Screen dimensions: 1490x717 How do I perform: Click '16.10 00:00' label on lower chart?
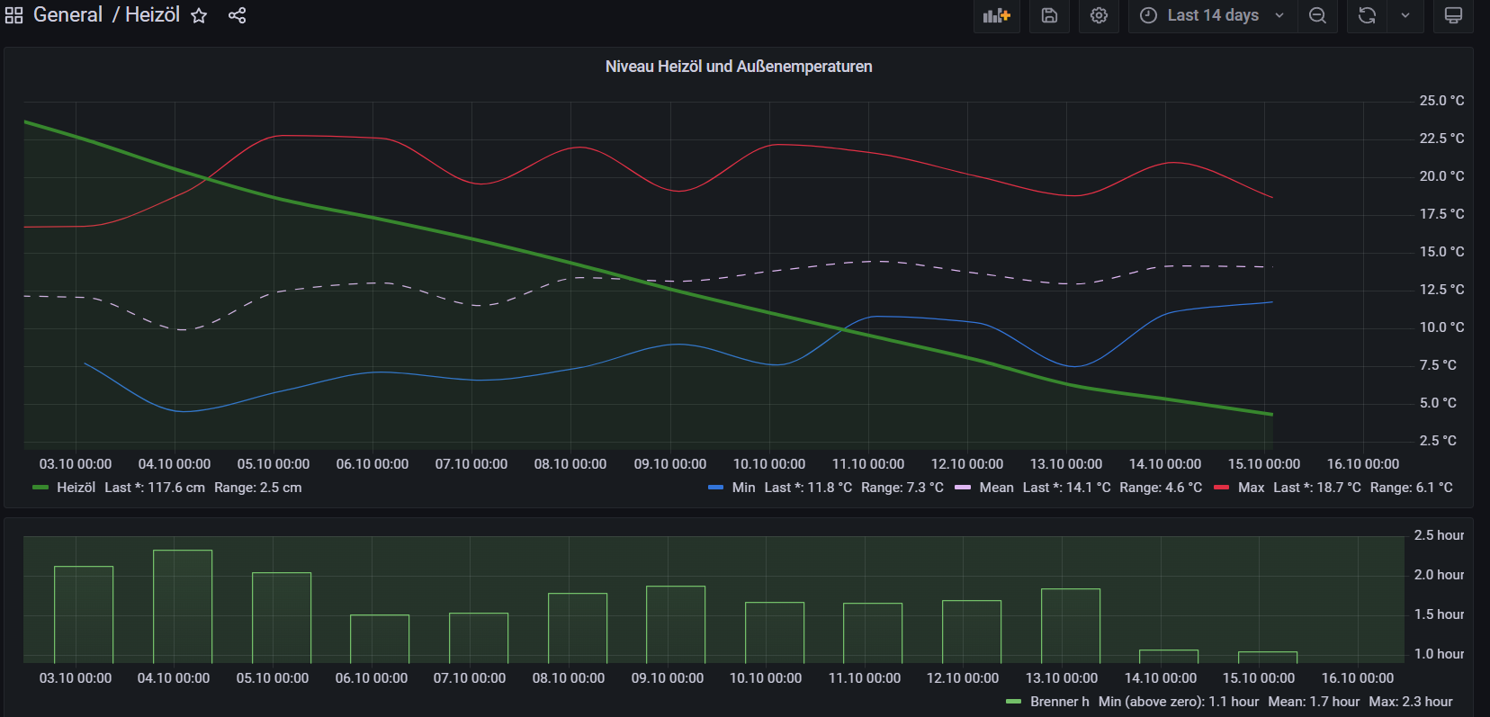(1358, 678)
